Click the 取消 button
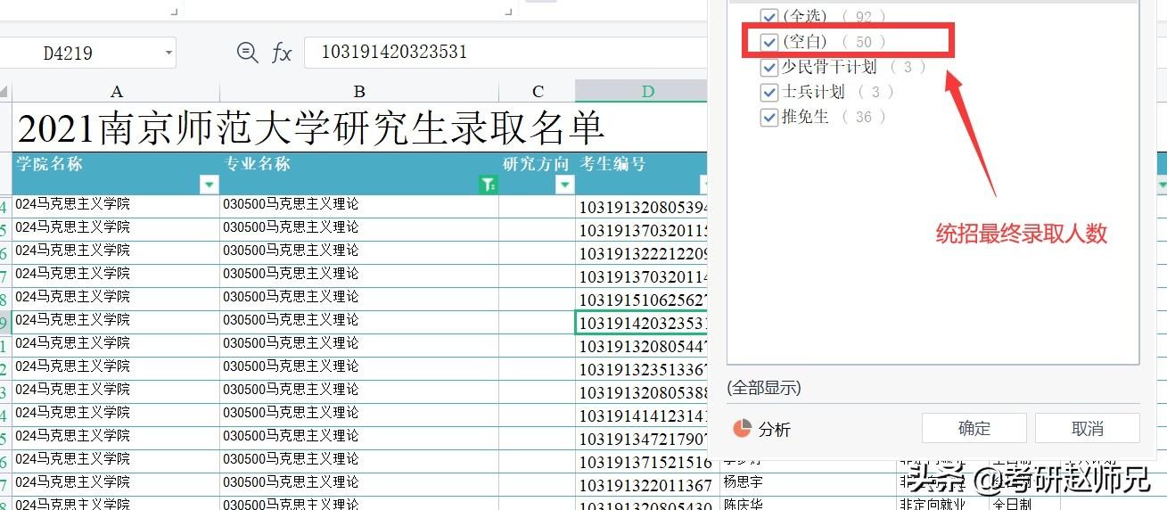This screenshot has height=510, width=1167. coord(1088,428)
